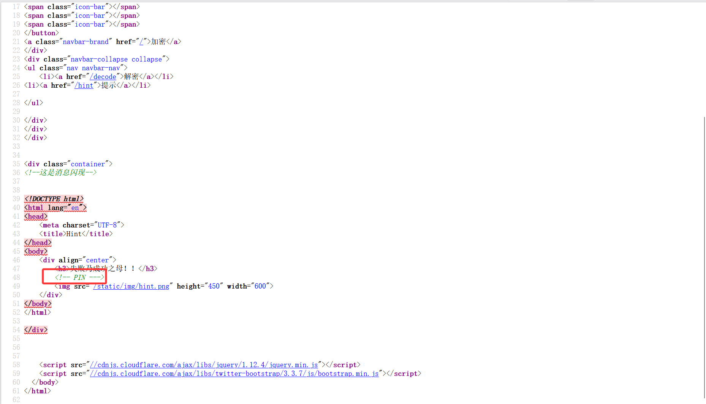This screenshot has height=404, width=706.
Task: Open the /hint href link
Action: click(84, 85)
